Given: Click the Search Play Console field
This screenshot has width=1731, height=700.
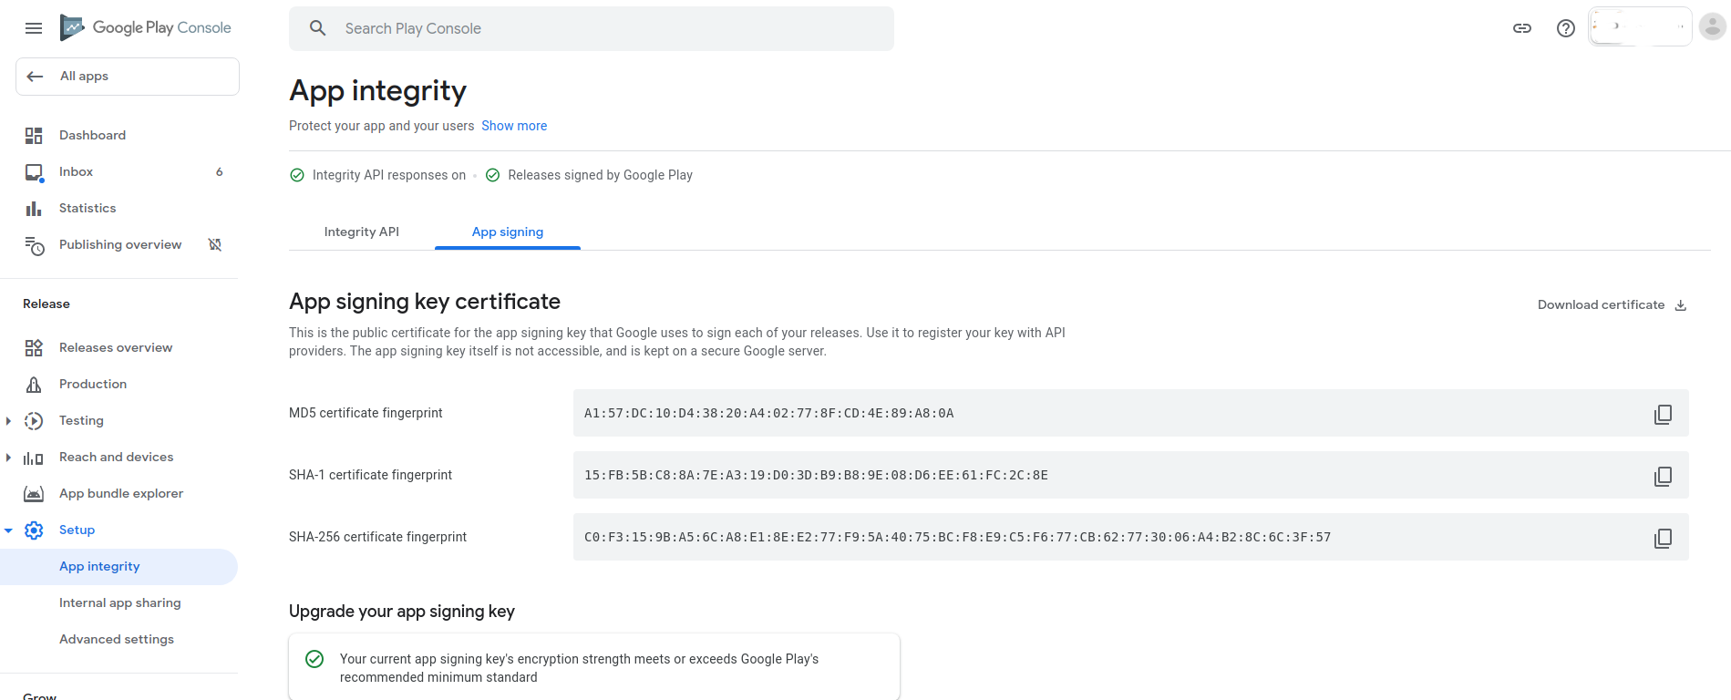Looking at the screenshot, I should click(x=591, y=28).
